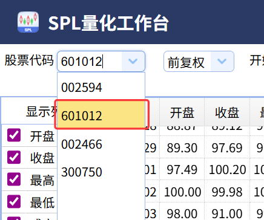
Task: Click the 股票代码 field label
Action: click(29, 60)
